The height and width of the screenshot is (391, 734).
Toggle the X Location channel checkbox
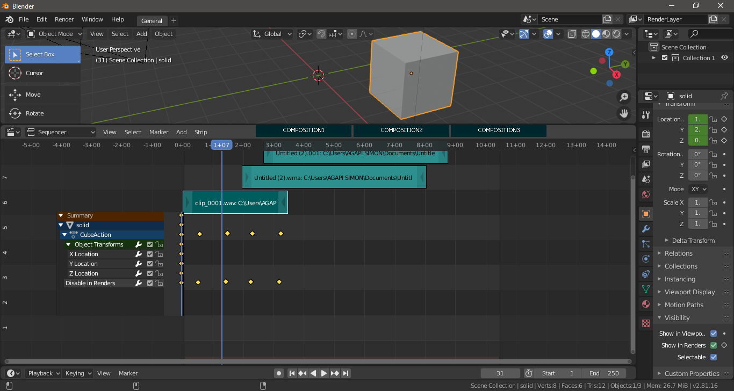[150, 254]
